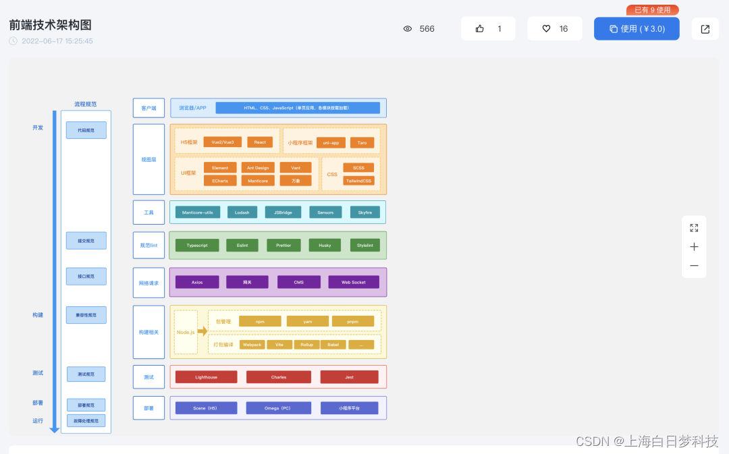729x454 pixels.
Task: Click the HTML、CSS、JavaScript blue bar
Action: point(298,108)
